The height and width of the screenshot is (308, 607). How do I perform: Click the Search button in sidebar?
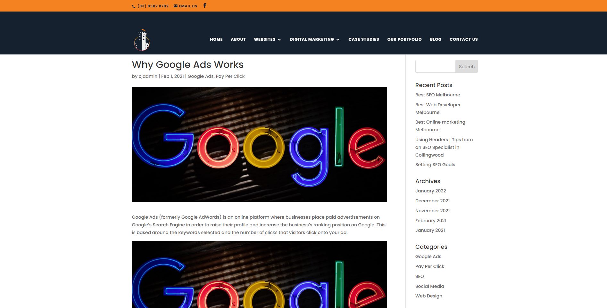click(x=467, y=66)
